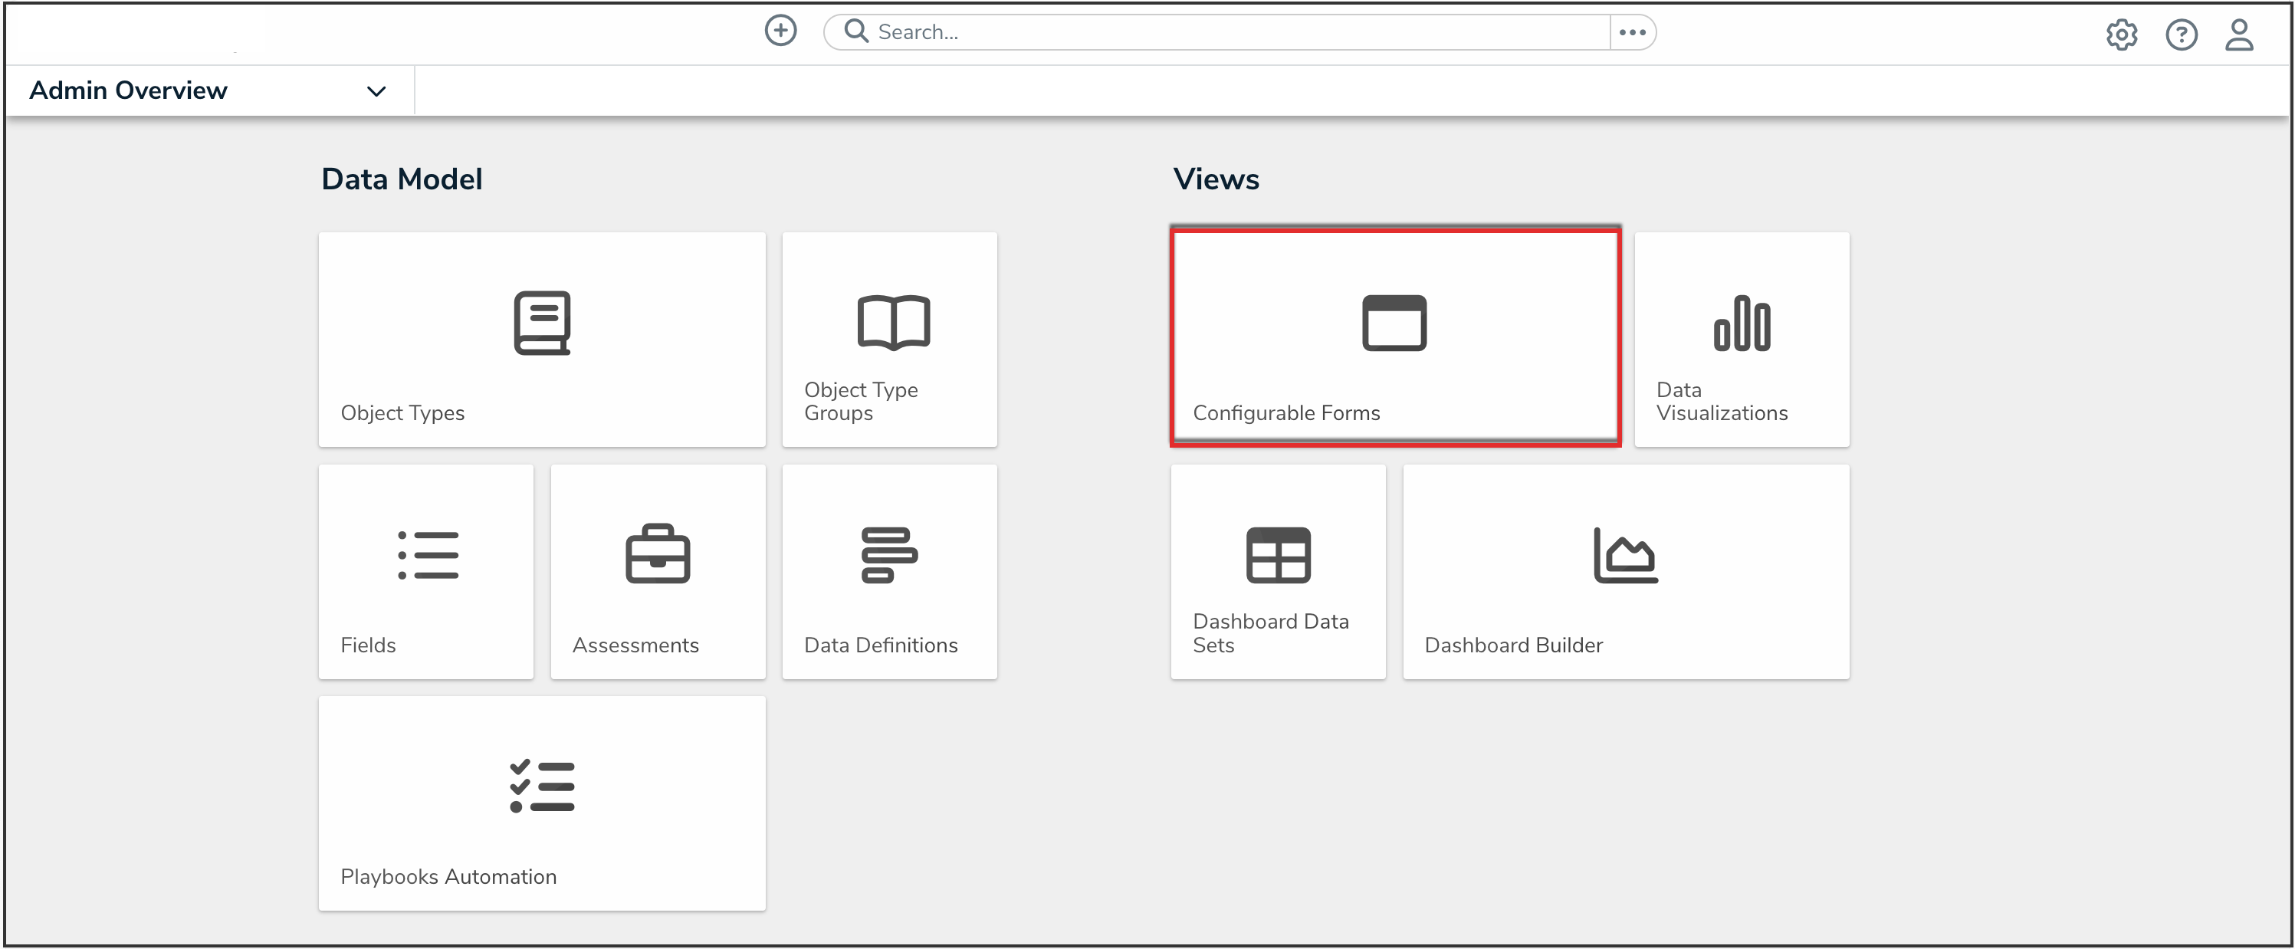Open Dashboard Data Sets table icon

tap(1278, 554)
